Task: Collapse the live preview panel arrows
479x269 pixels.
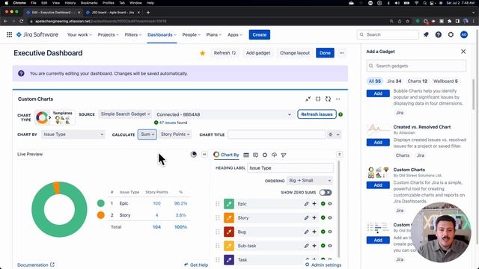Action: [204, 155]
